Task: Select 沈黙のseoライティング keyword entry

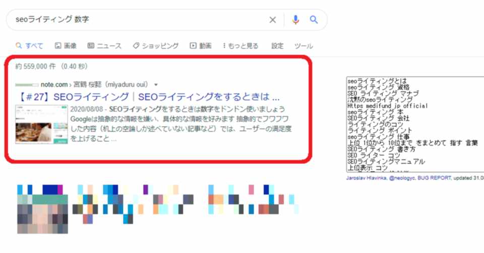Action: click(x=380, y=100)
